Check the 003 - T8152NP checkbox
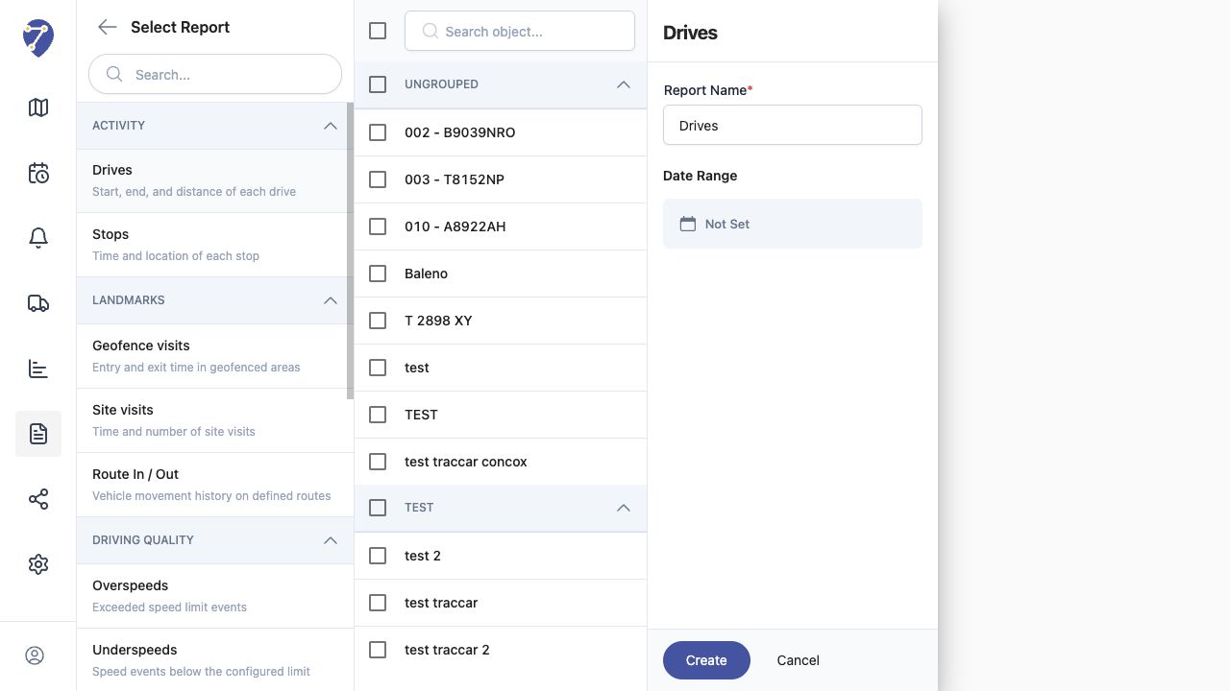Image resolution: width=1230 pixels, height=691 pixels. [378, 179]
